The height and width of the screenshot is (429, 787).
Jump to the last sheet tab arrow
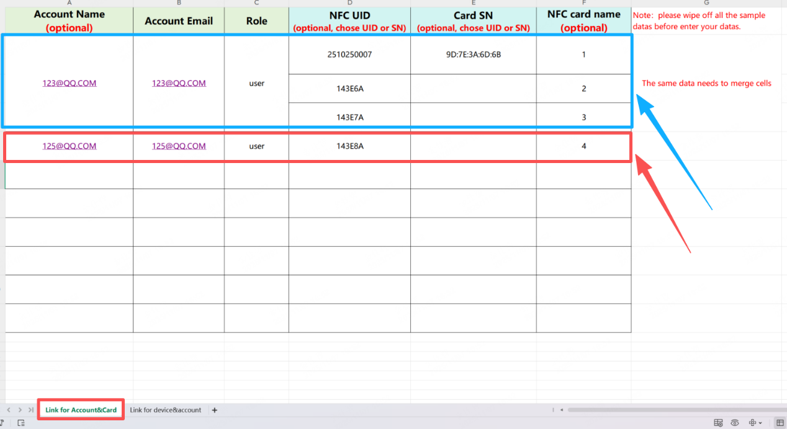coord(31,410)
